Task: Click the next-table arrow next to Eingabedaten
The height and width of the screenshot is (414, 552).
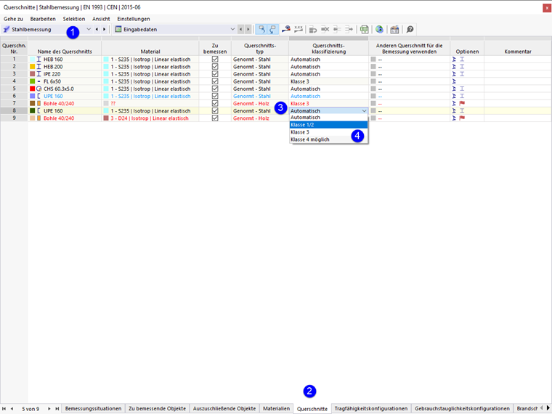Action: tap(248, 29)
